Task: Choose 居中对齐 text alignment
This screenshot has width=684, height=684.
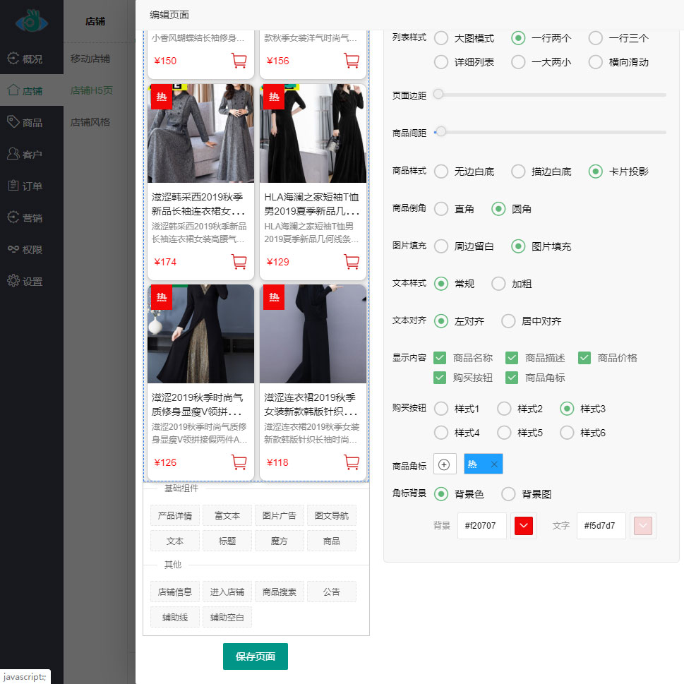Action: pos(508,321)
